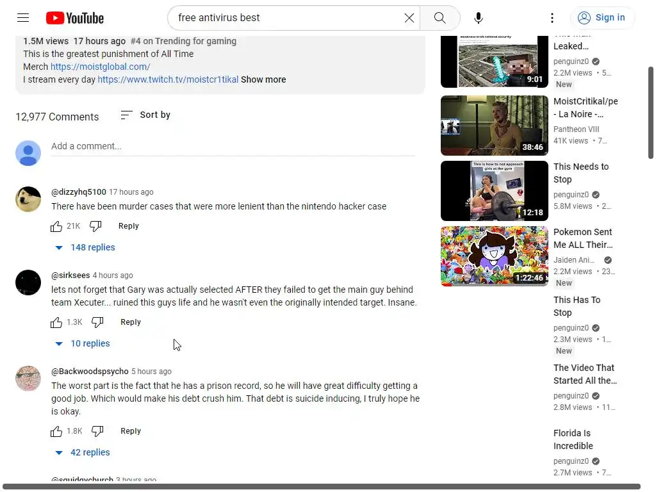
Task: Click the '4 hours ago' comment timestamp
Action: tap(113, 275)
